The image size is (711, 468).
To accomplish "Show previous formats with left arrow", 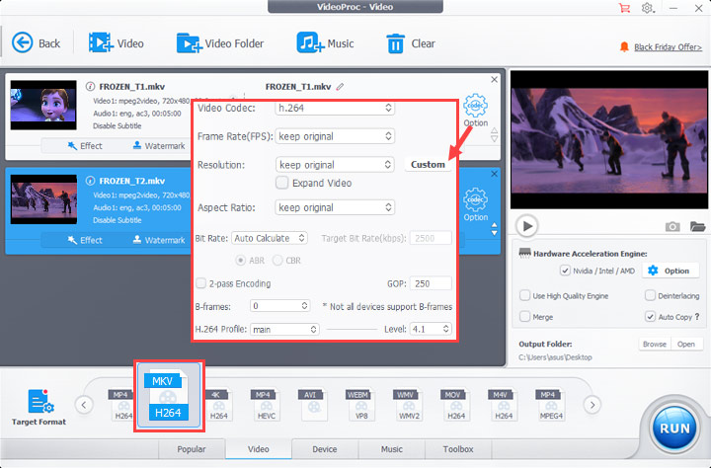I will pyautogui.click(x=84, y=405).
